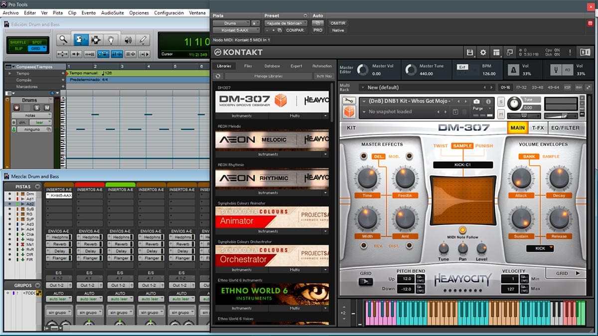Viewport: 598px width, 336px height.
Task: Click the Kontakt panic exclamation icon
Action: pos(570,52)
